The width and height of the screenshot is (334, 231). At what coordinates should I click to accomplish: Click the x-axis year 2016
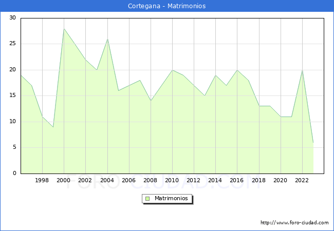point(236,180)
